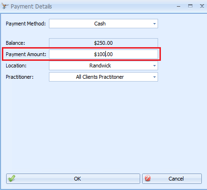Click the red cancel icon
The image size is (207, 190).
(148, 178)
